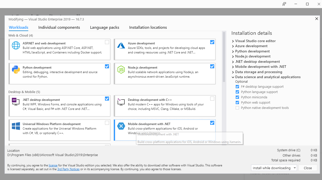322x180 pixels.
Task: Click the .NET desktop development icon
Action: pyautogui.click(x=16, y=102)
